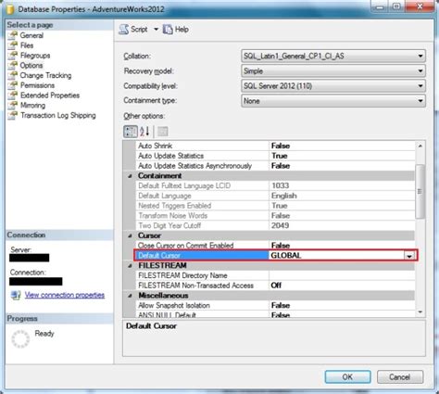Open the Recovery model dropdown
439x394 pixels.
[333, 70]
